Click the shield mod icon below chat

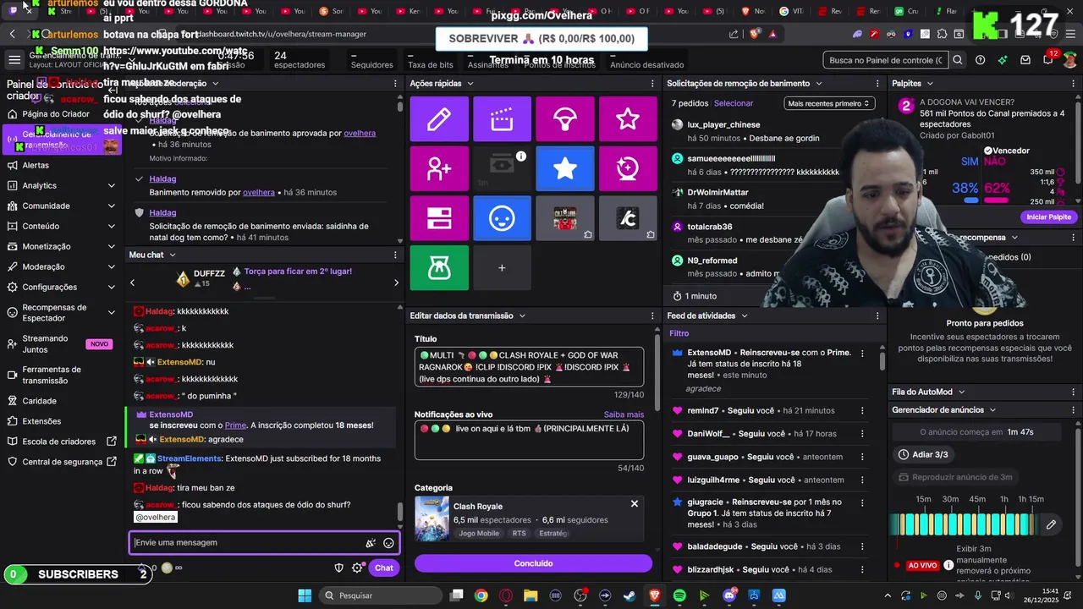339,568
